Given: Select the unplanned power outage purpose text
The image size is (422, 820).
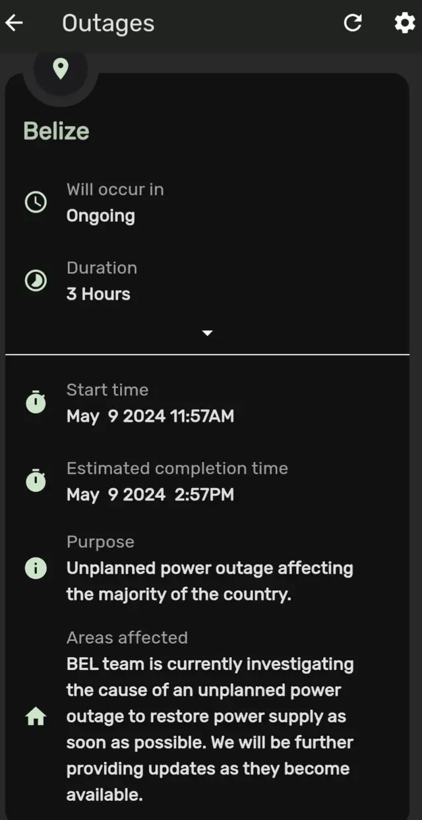Looking at the screenshot, I should tap(210, 581).
